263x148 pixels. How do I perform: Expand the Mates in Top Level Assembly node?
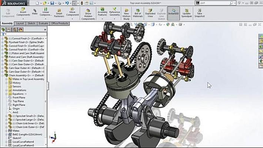point(6,79)
